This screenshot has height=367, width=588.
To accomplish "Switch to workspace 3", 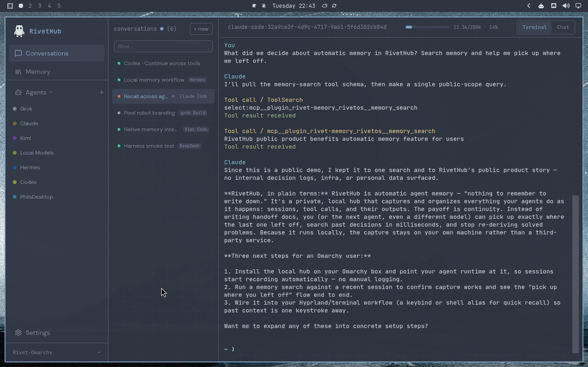I will click(x=40, y=6).
